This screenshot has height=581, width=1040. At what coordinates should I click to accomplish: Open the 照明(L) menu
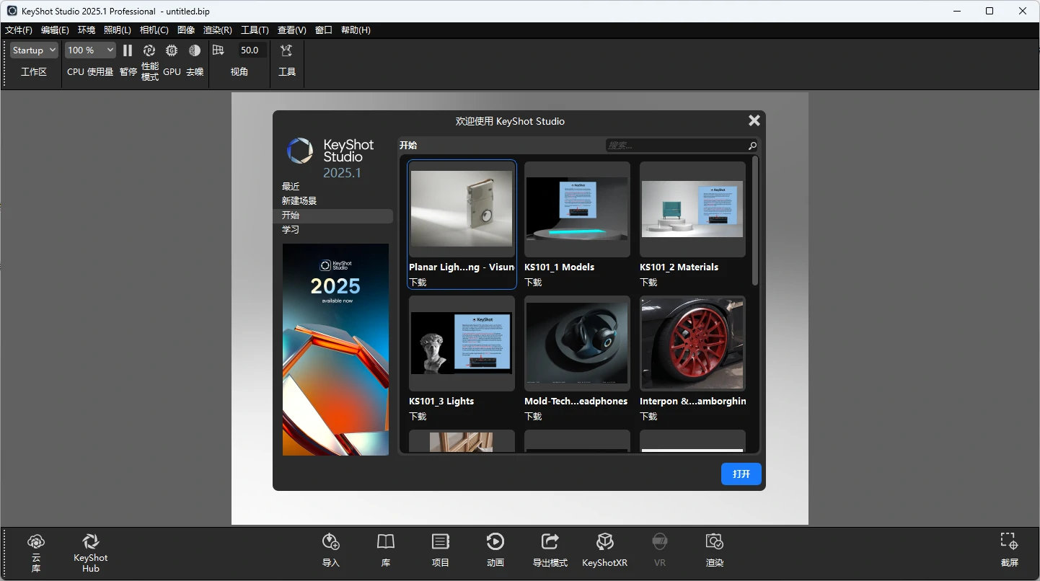pos(118,30)
